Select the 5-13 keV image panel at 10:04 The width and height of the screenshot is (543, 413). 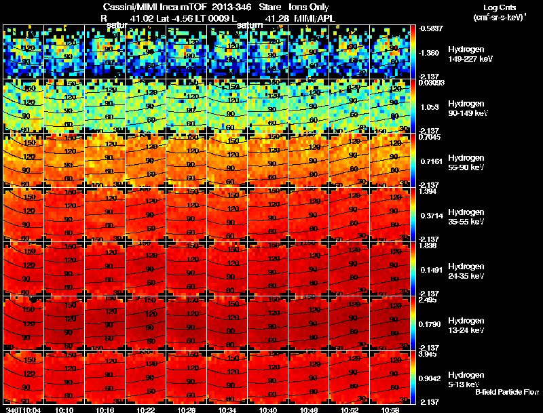23,377
